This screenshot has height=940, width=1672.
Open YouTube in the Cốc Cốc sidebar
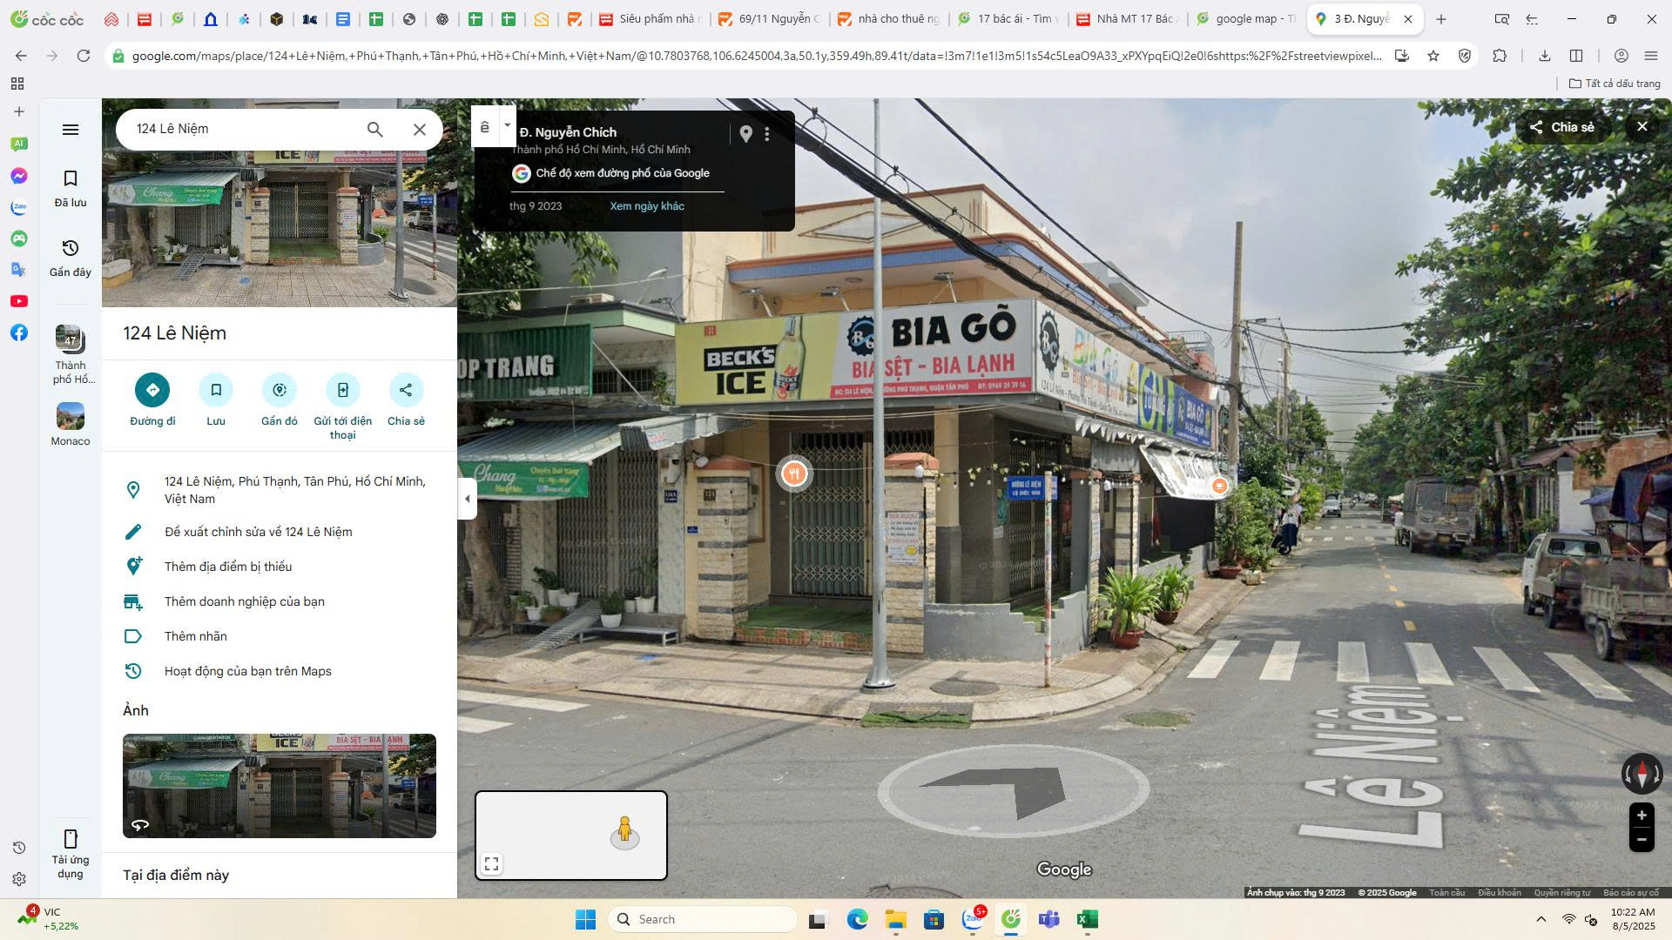pyautogui.click(x=19, y=301)
